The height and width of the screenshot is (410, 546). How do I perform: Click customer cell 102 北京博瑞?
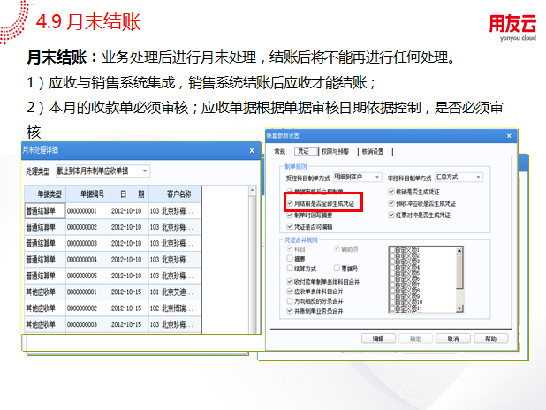pos(175,308)
